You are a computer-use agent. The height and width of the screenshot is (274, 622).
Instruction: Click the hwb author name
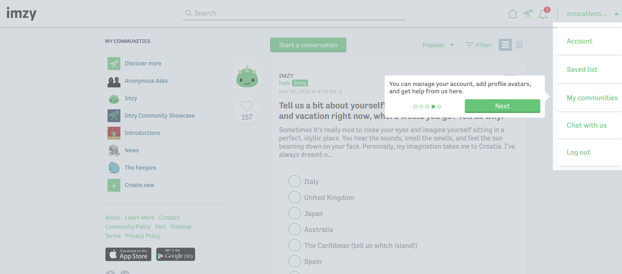284,83
